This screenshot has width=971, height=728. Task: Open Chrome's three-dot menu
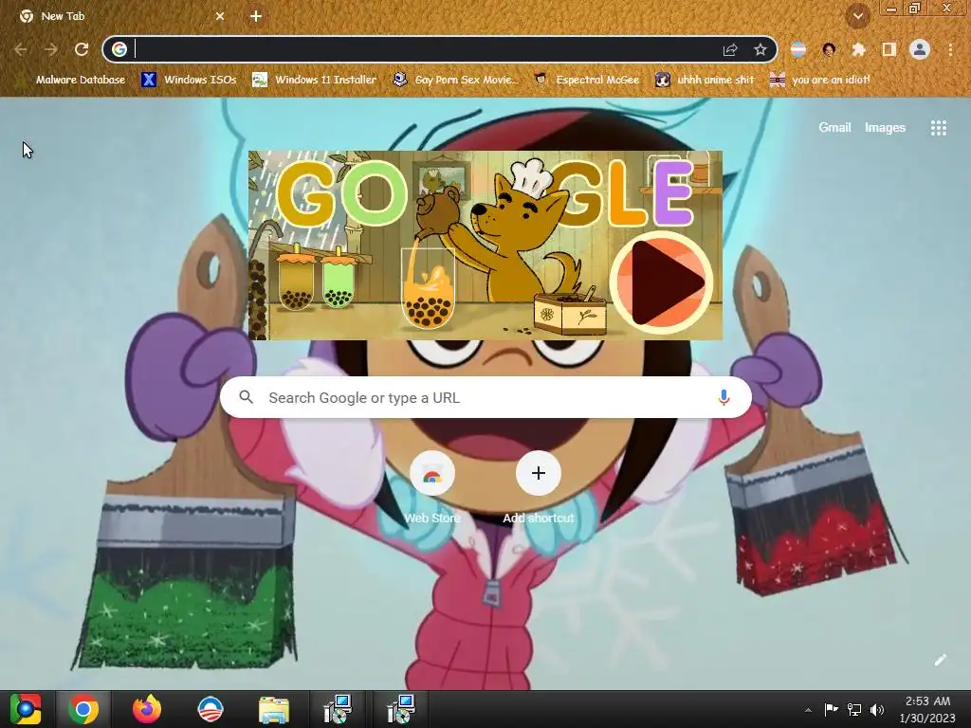pos(950,49)
